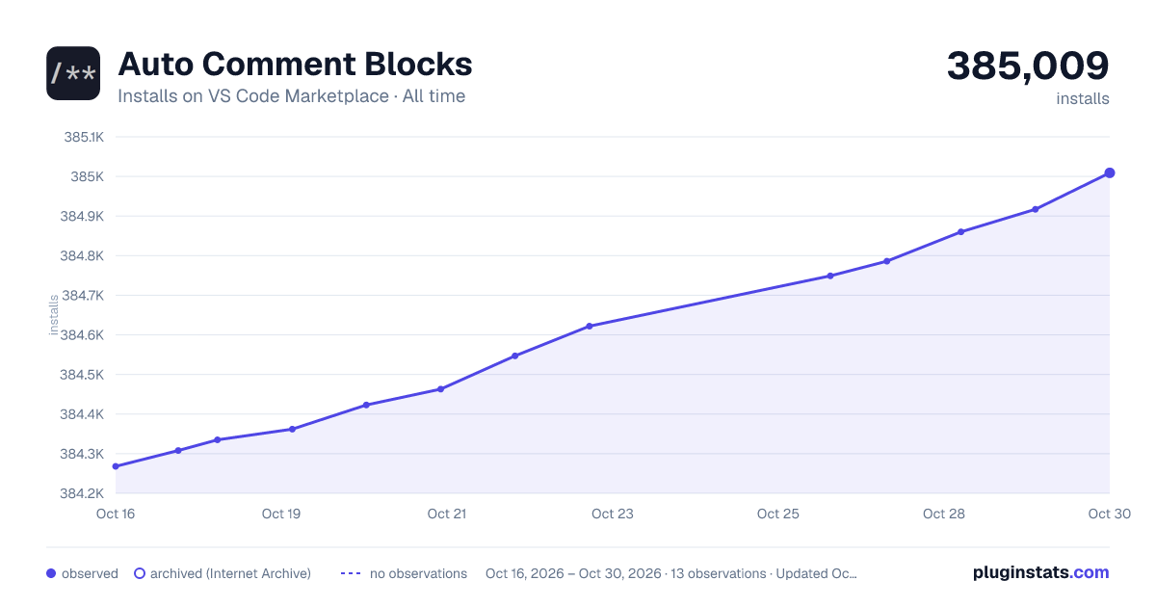Select the data point above Oct 28 tick
The height and width of the screenshot is (607, 1156).
coord(961,231)
